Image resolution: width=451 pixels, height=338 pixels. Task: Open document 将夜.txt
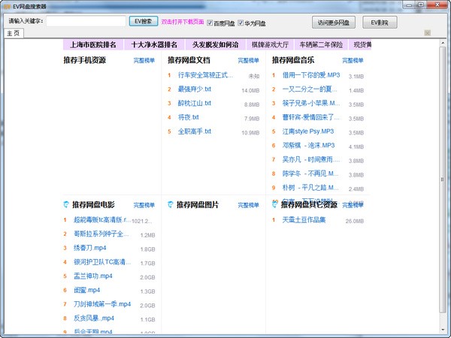coord(189,117)
